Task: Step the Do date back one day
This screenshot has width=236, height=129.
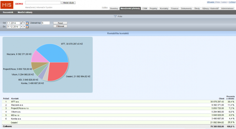Action: tap(21, 27)
